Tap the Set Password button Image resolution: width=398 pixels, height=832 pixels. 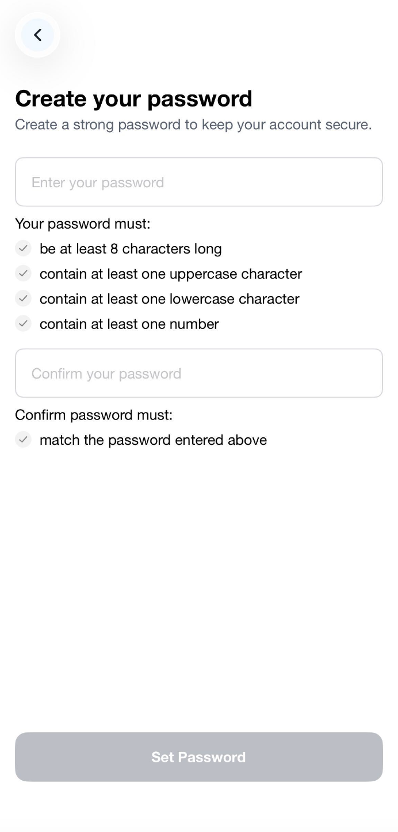coord(199,757)
